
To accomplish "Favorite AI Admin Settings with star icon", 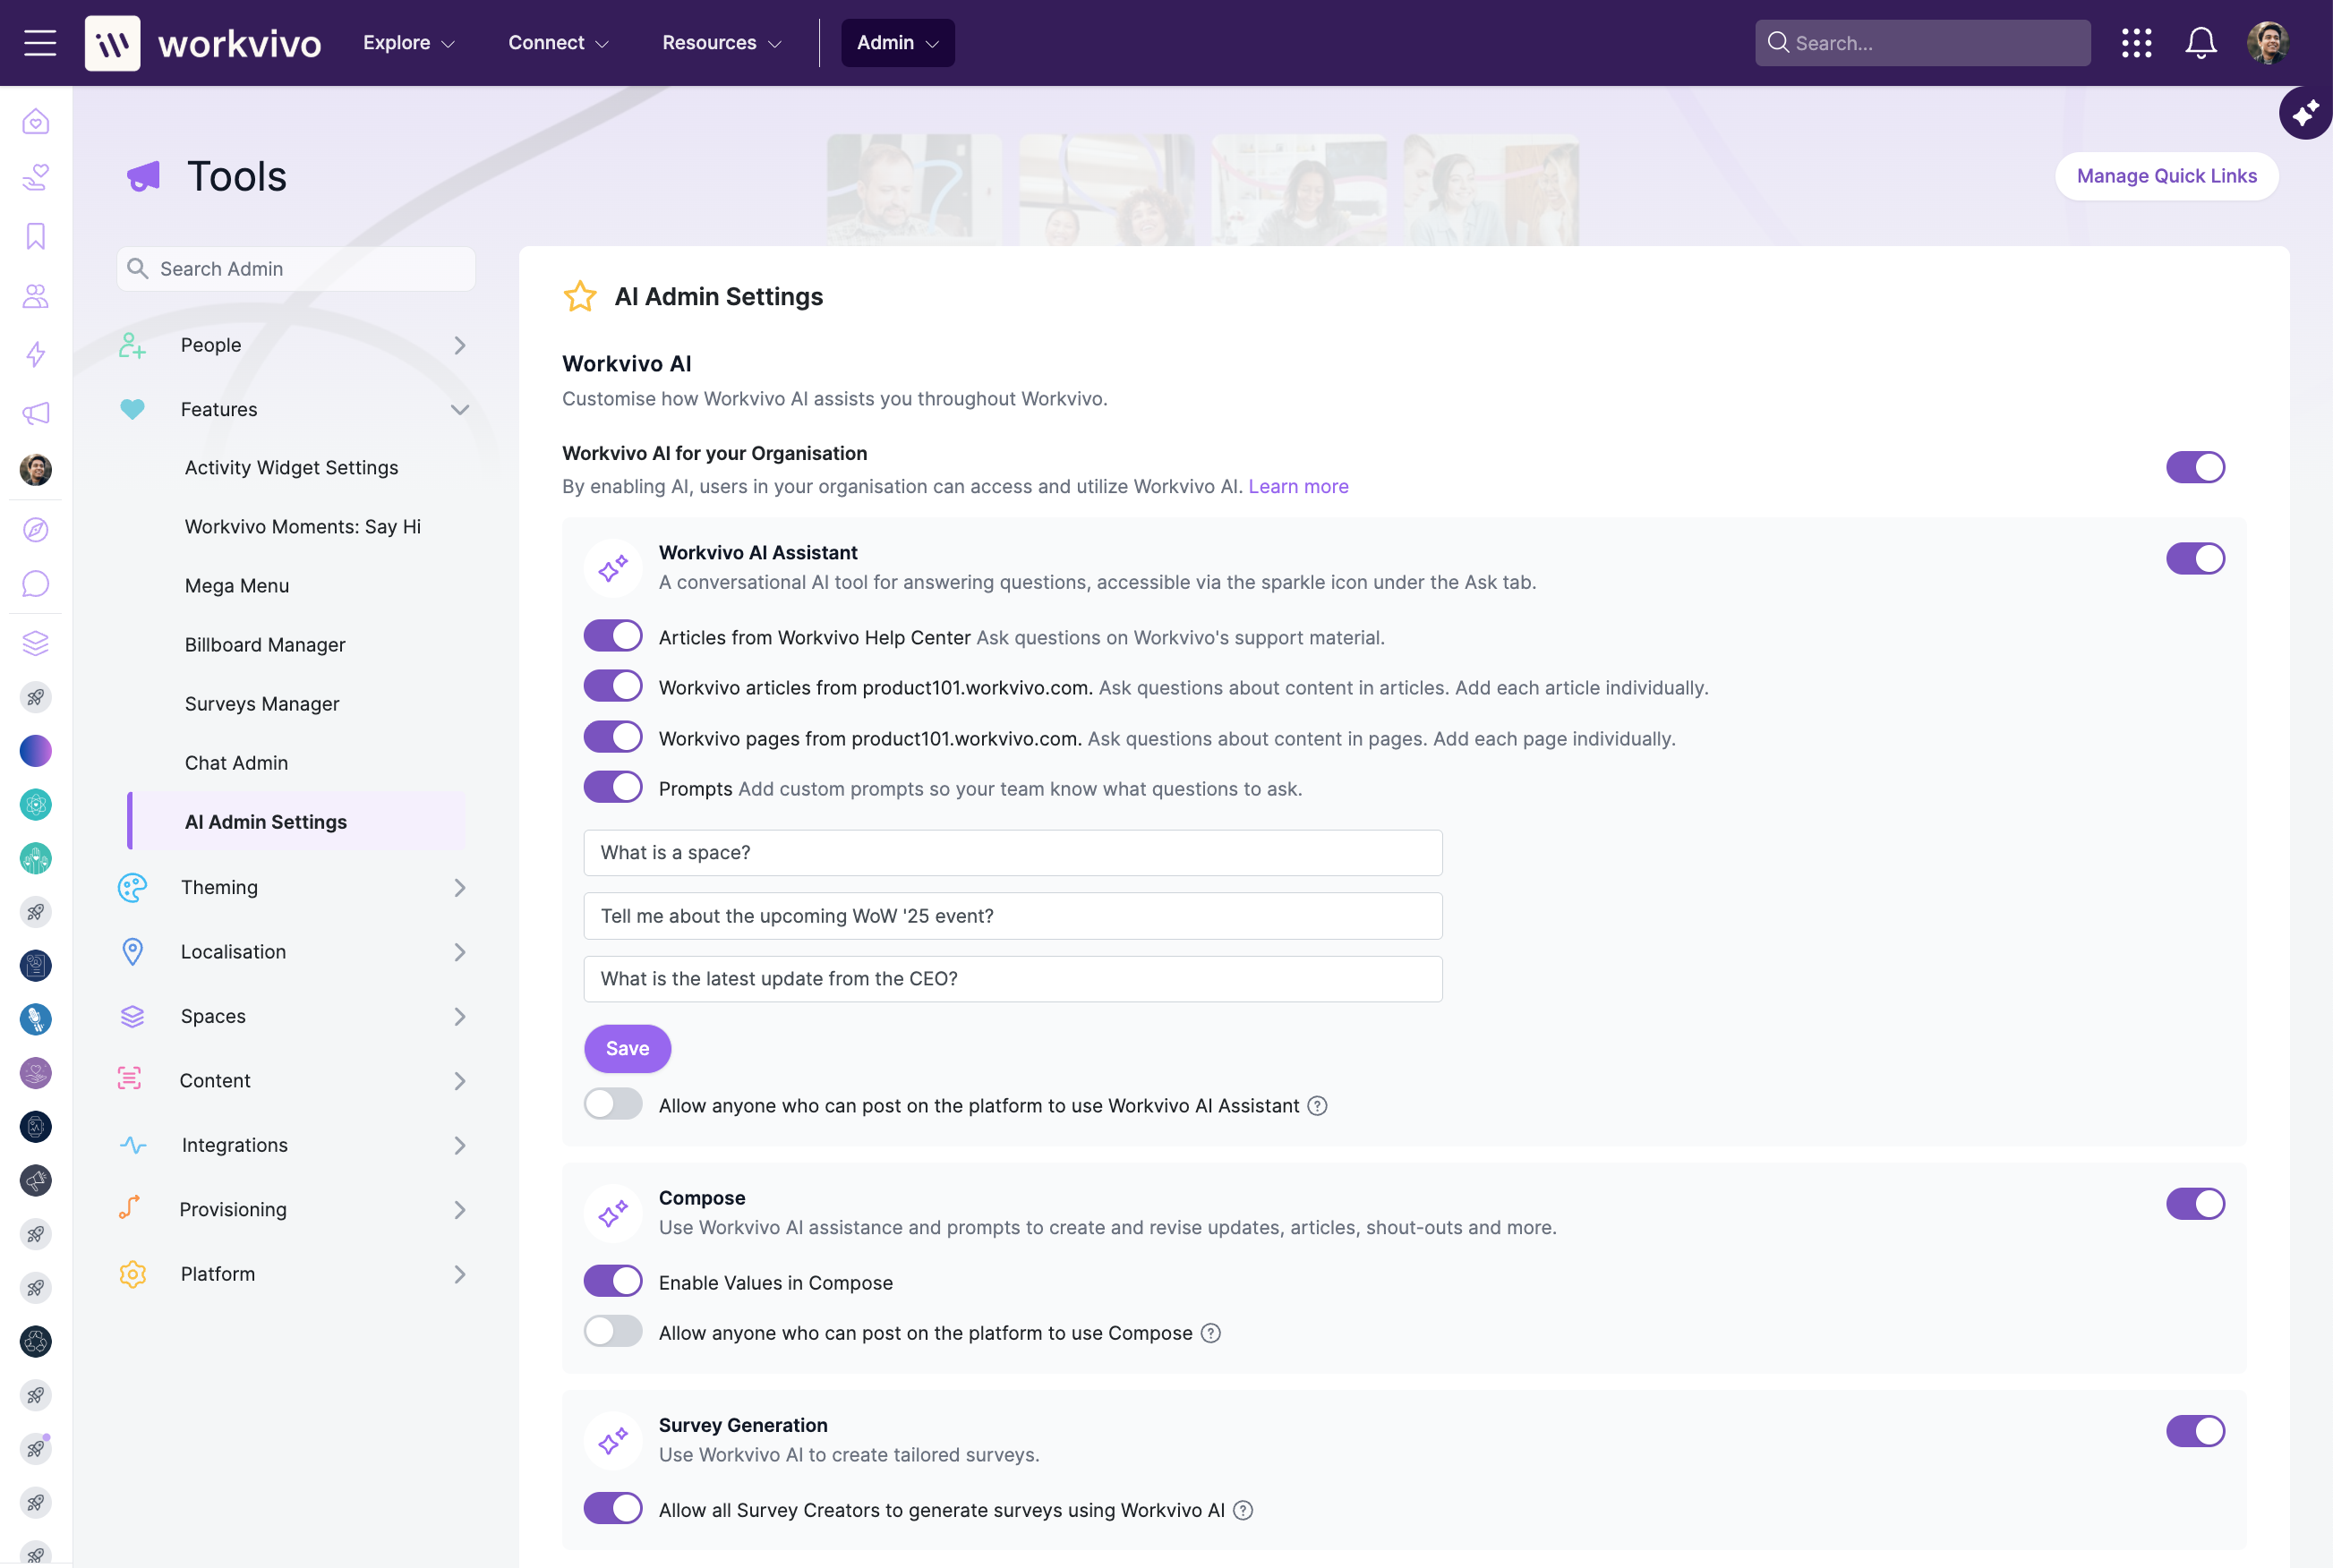I will 580,297.
